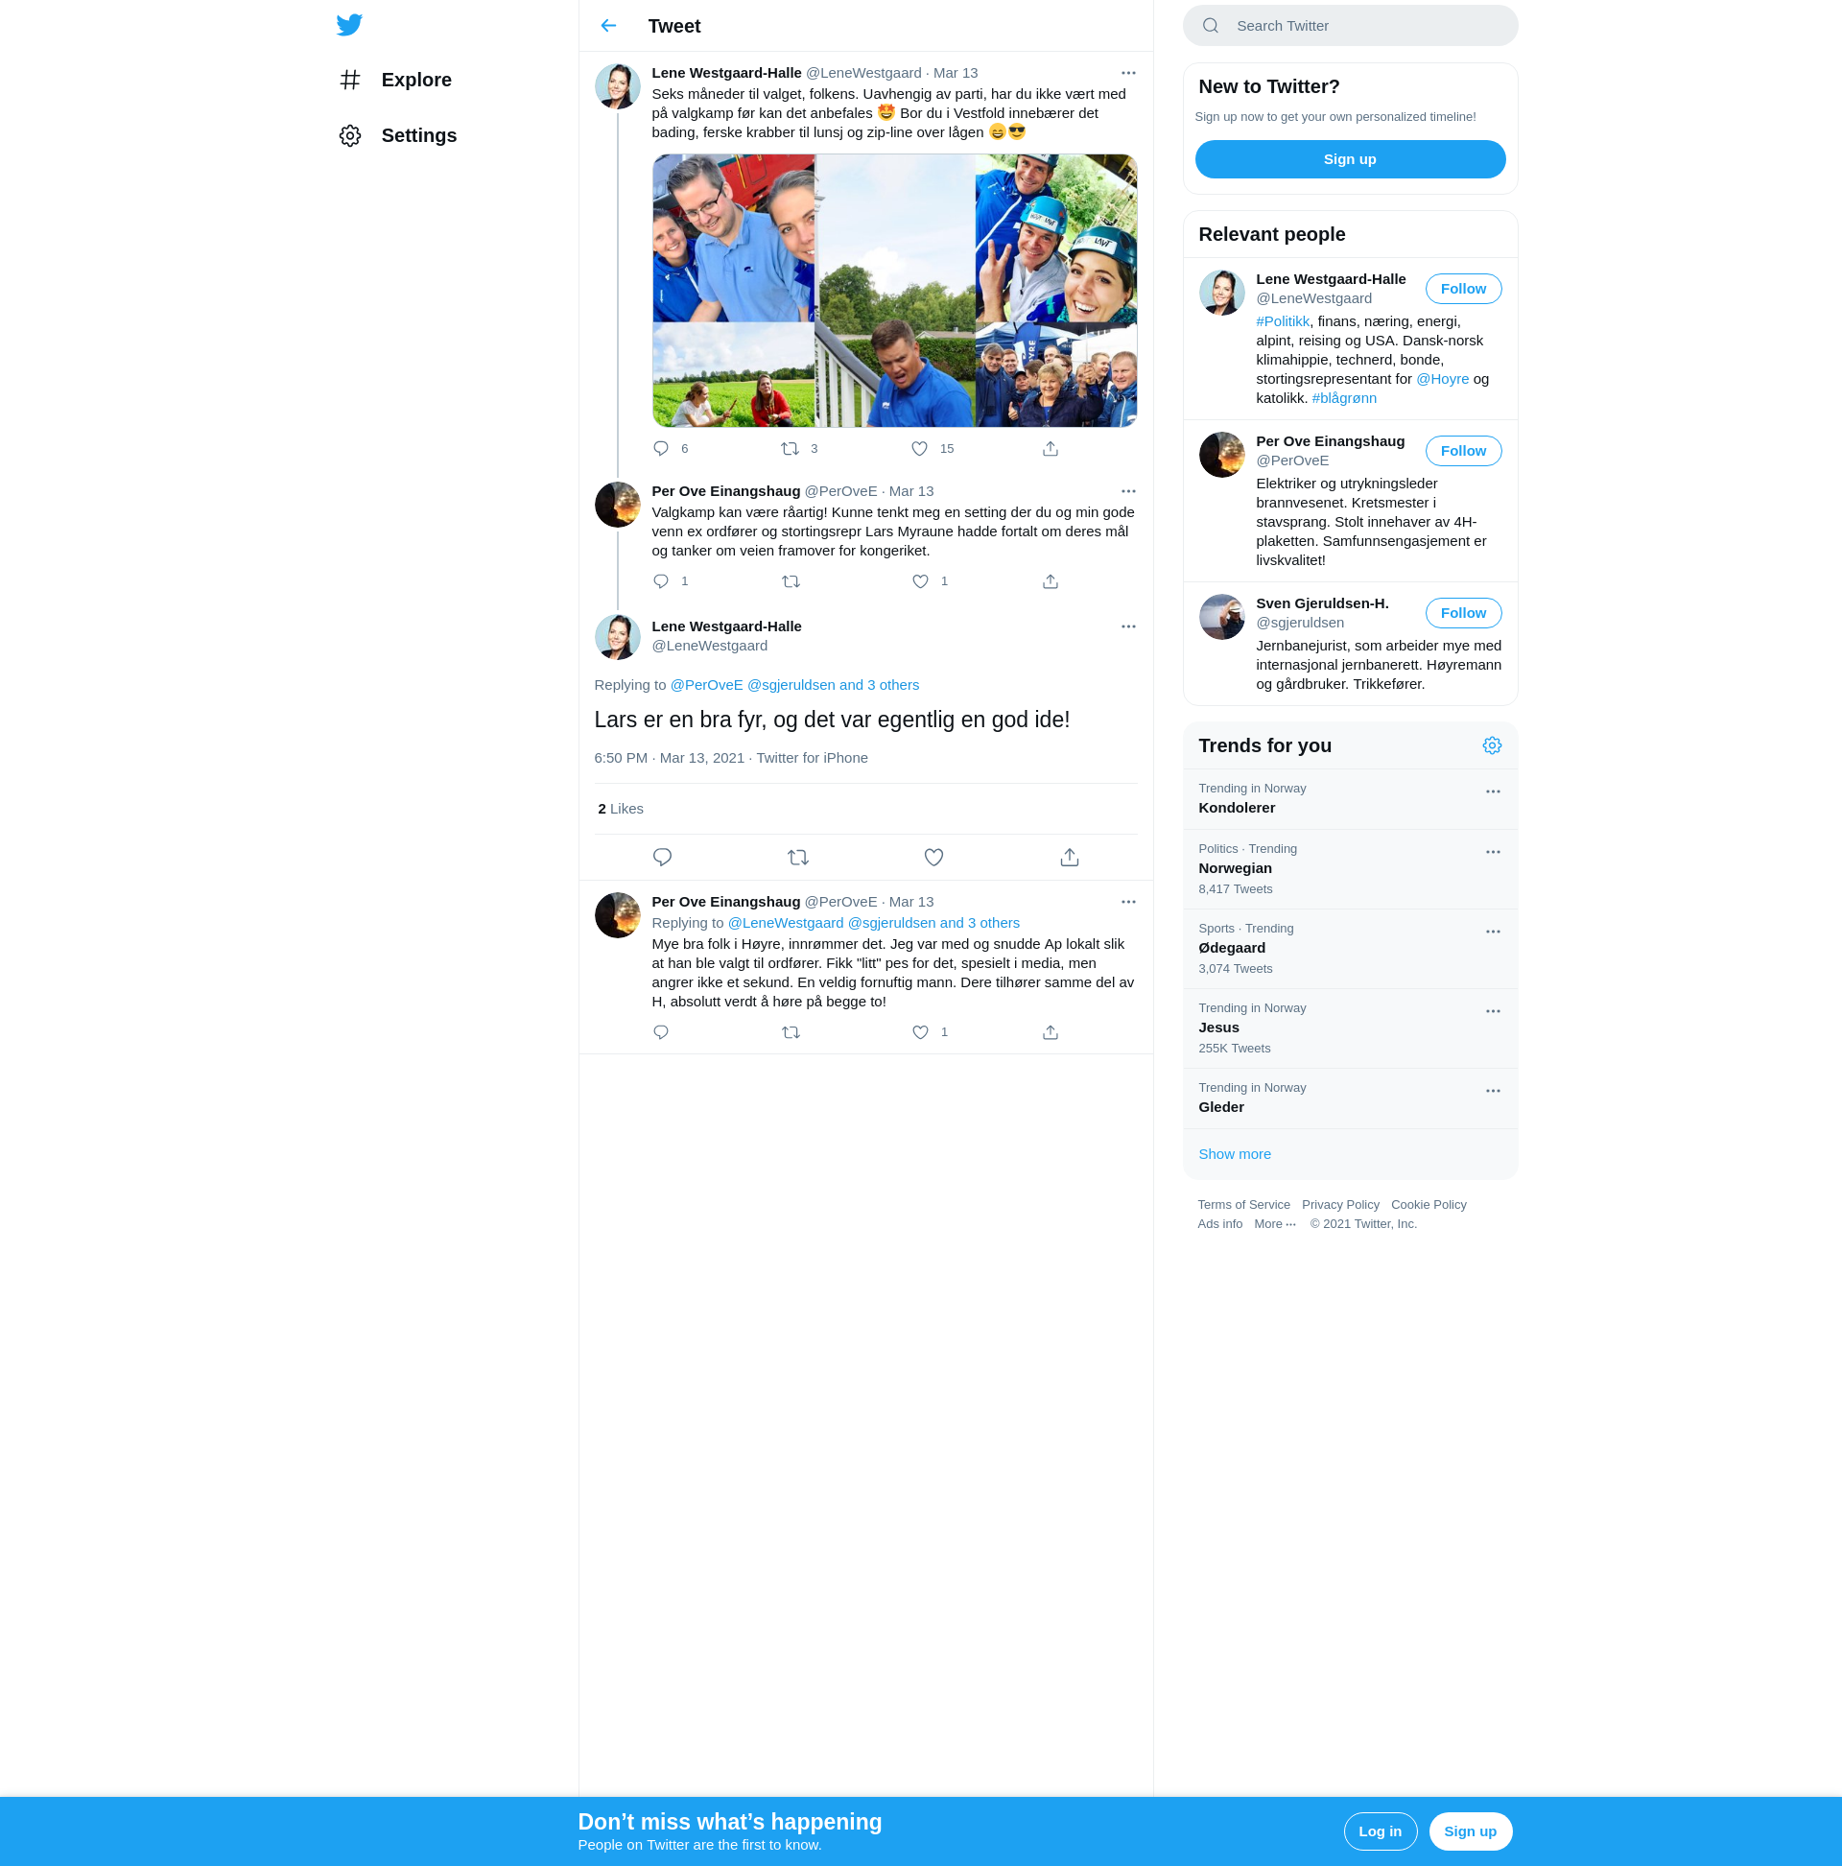Open Explore from the sidebar
The image size is (1842, 1866).
coord(395,81)
